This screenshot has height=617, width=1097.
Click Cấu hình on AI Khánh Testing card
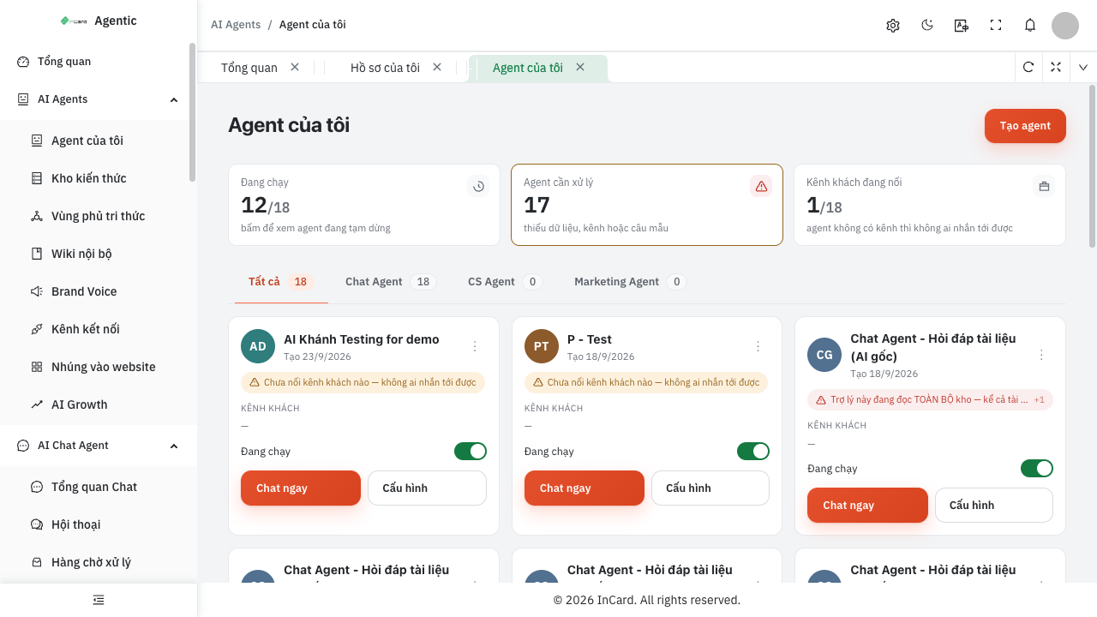tap(427, 488)
